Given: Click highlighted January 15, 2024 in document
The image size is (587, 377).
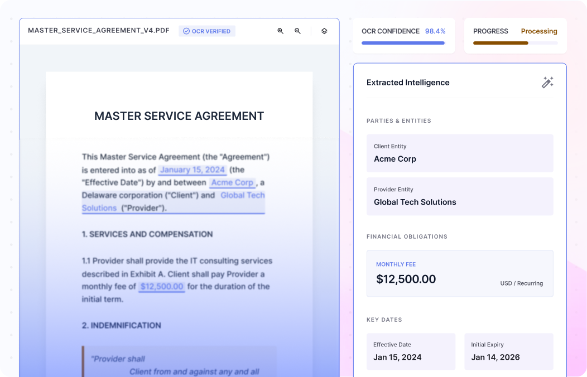Looking at the screenshot, I should point(193,170).
